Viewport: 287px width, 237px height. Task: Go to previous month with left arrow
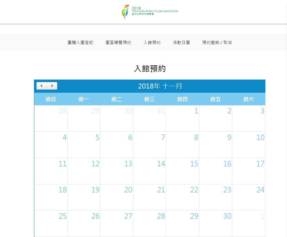point(42,86)
